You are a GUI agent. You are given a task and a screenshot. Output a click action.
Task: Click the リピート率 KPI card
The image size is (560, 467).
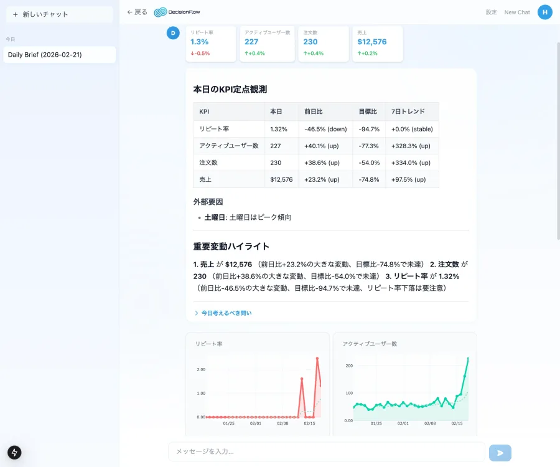pos(211,43)
